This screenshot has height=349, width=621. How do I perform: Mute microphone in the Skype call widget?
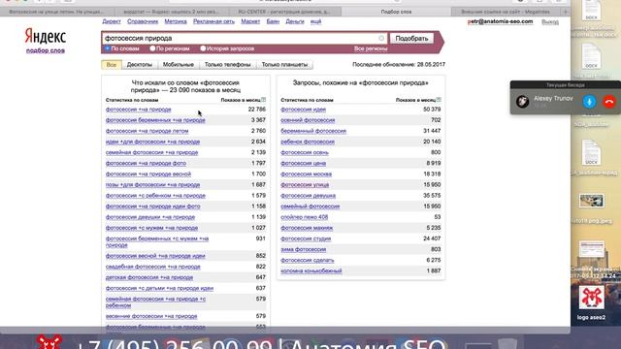589,102
